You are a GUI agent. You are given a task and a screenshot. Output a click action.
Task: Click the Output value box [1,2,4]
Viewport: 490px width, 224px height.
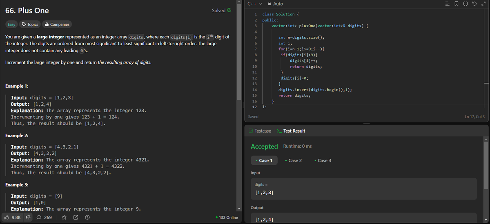363,218
